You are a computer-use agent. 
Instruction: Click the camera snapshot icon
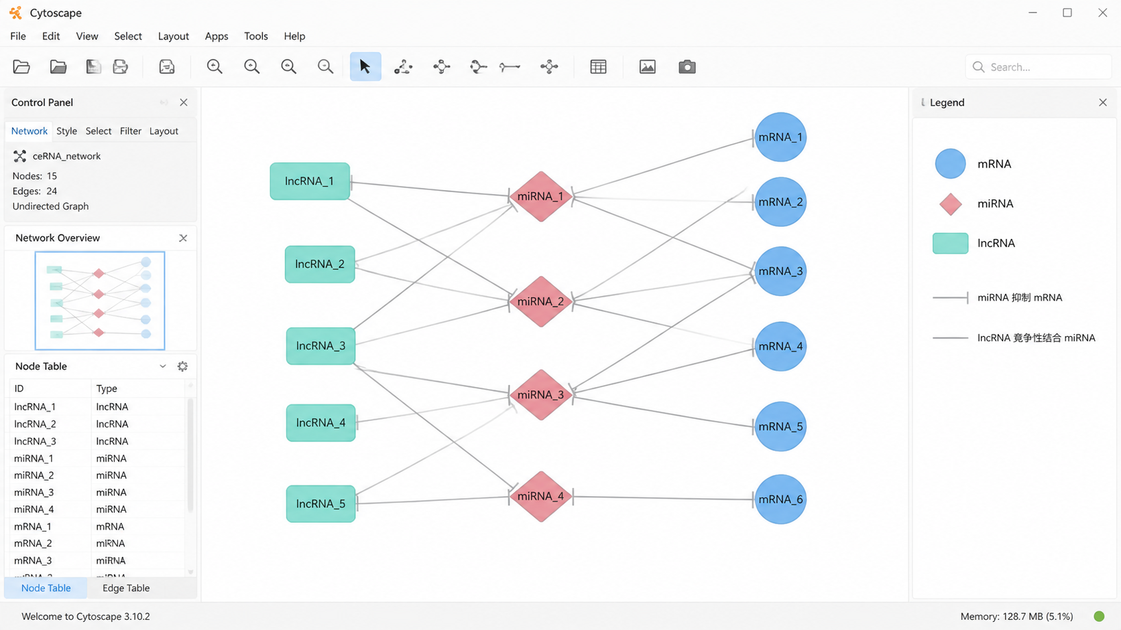[687, 67]
